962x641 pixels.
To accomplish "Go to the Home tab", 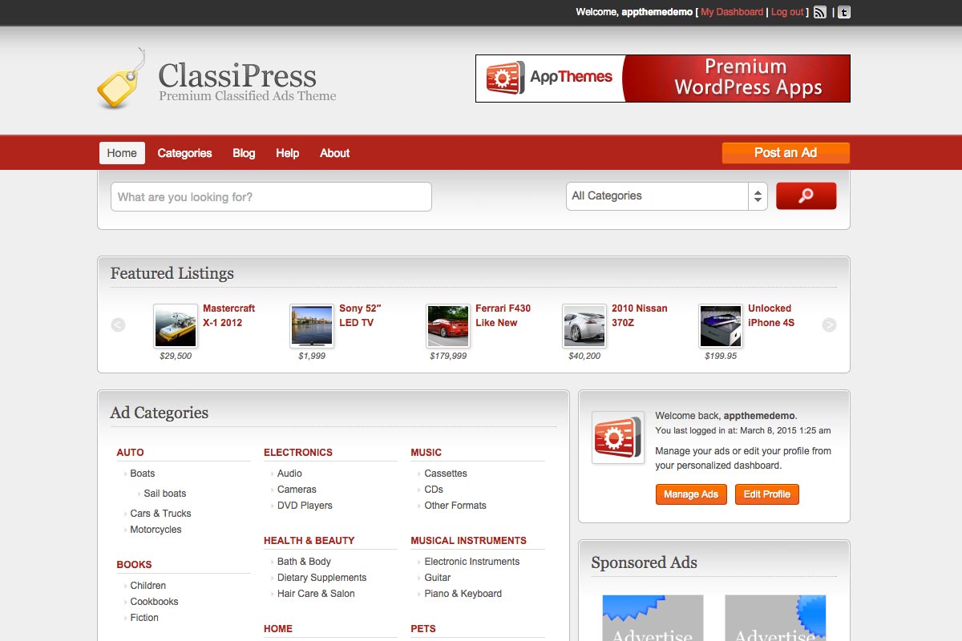I will (122, 153).
